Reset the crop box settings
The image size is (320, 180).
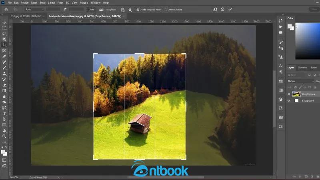click(215, 9)
